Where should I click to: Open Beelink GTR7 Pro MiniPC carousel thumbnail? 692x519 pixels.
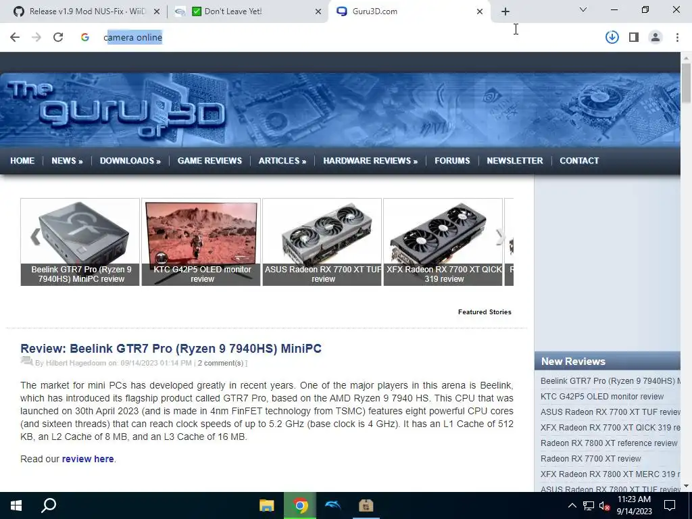coord(80,242)
